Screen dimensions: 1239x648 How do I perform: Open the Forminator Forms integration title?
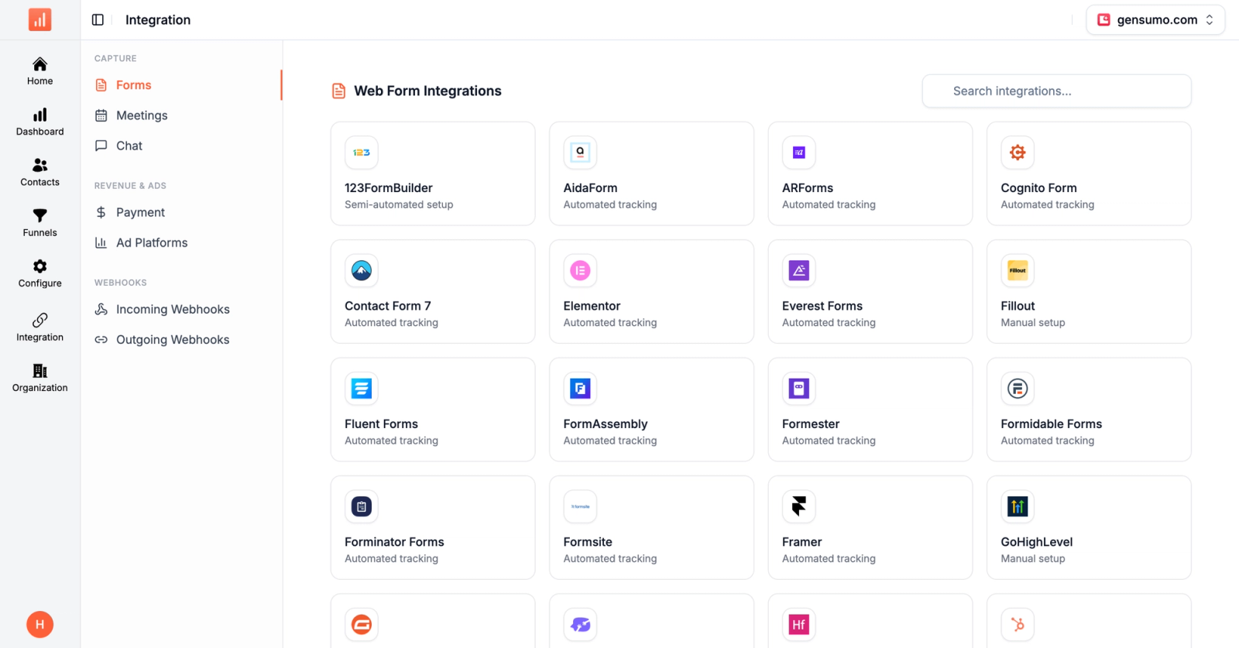[394, 542]
